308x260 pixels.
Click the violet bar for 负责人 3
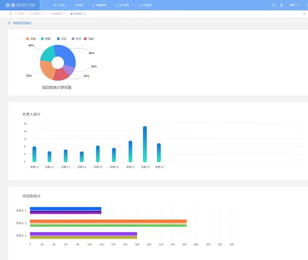pyautogui.click(x=84, y=234)
